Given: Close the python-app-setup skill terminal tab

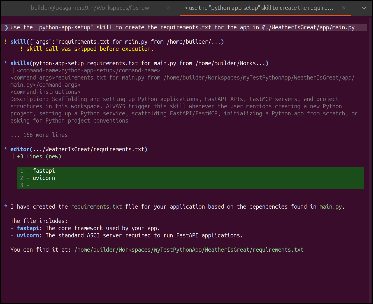Looking at the screenshot, I should [x=344, y=8].
